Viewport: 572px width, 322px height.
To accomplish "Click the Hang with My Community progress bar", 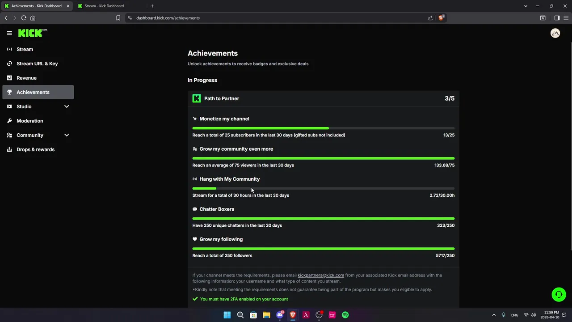I will pyautogui.click(x=324, y=188).
